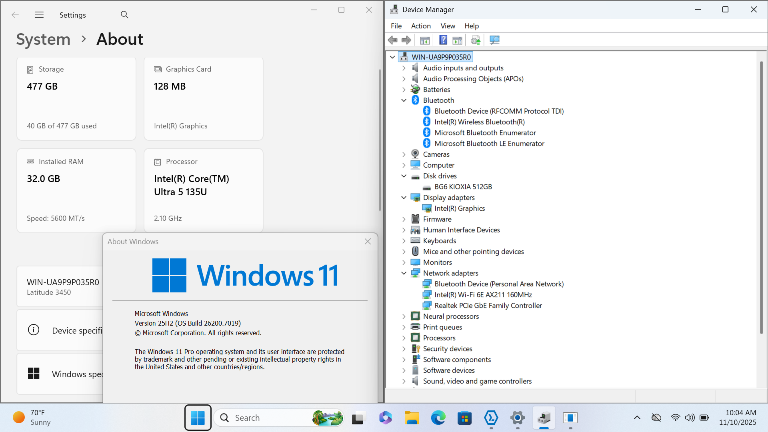Image resolution: width=768 pixels, height=432 pixels.
Task: Open the Action menu in Device Manager
Action: pyautogui.click(x=421, y=26)
